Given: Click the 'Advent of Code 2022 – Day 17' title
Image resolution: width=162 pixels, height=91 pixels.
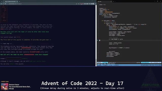Looking at the screenshot, I should coord(82,83).
